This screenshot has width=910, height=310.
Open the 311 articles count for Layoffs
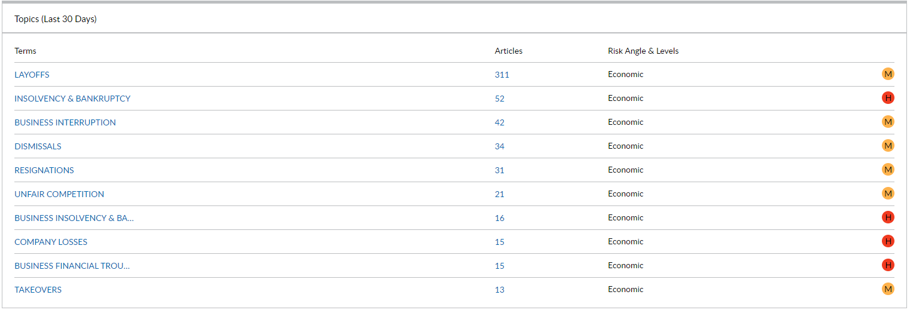point(502,75)
